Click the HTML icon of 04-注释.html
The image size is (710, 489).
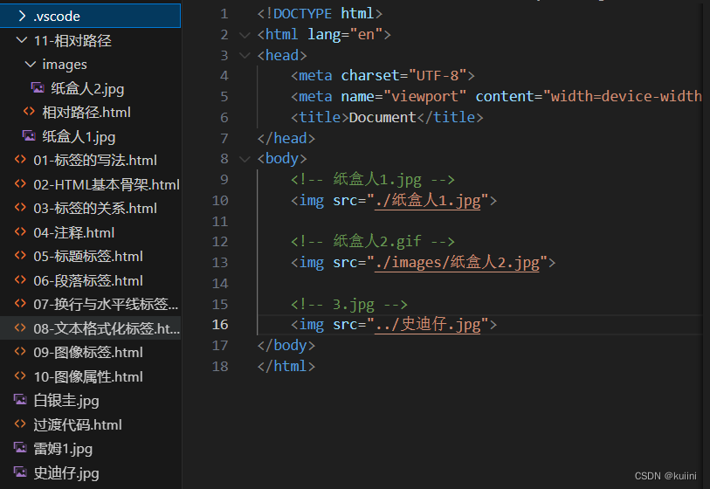pos(20,231)
